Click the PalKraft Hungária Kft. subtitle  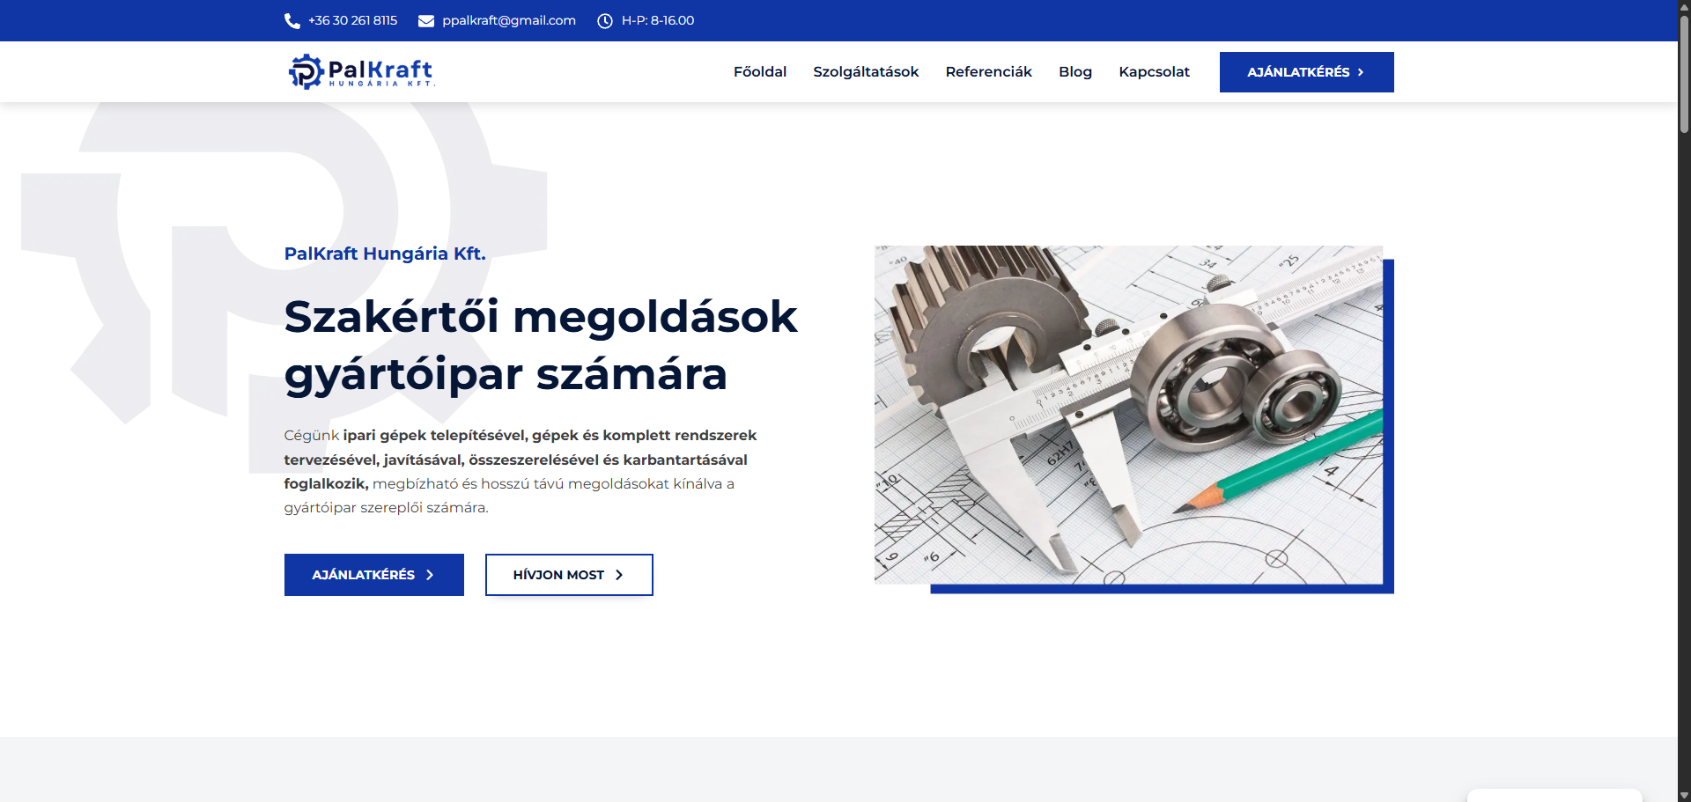coord(385,254)
